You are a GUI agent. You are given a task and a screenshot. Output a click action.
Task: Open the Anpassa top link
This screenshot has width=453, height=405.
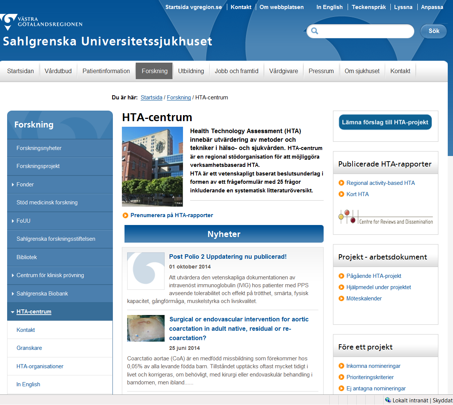pyautogui.click(x=432, y=7)
